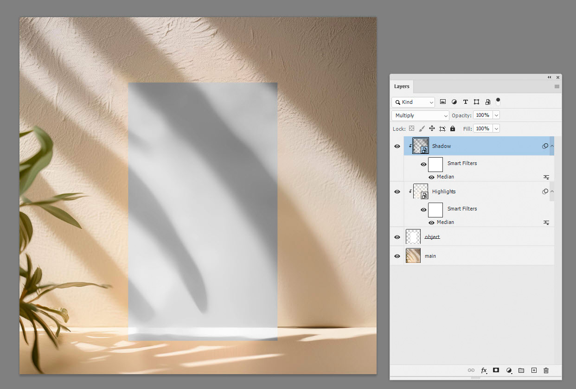The width and height of the screenshot is (576, 389).
Task: Toggle visibility of the Highlights layer
Action: click(397, 191)
